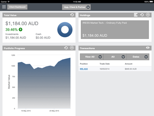The width and height of the screenshot is (154, 116).
Task: Click the green up-arrow gain indicator
Action: (x=21, y=29)
